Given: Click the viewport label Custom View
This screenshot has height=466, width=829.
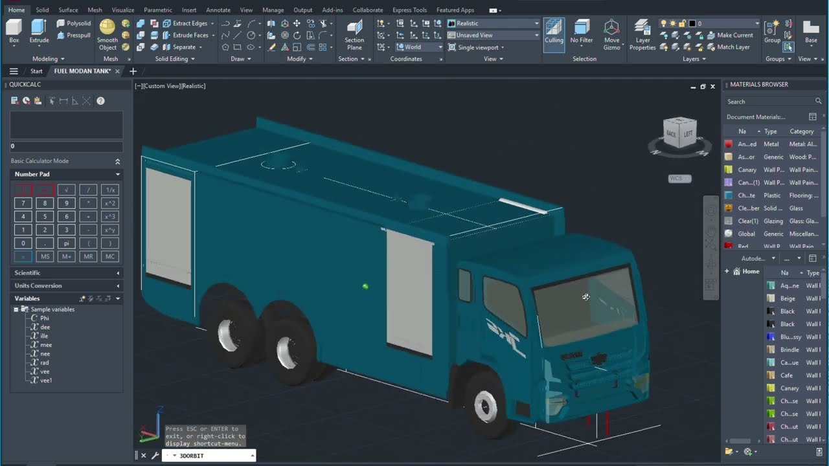Looking at the screenshot, I should pos(161,86).
